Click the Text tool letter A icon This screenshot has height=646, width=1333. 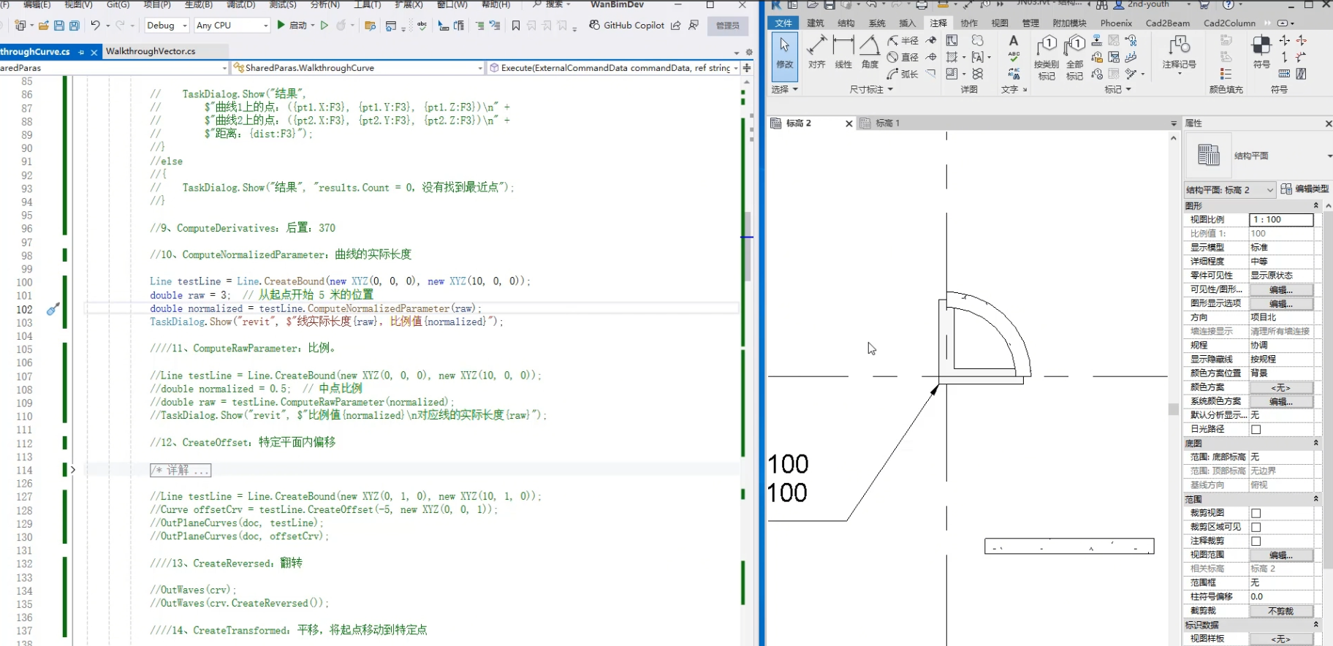pyautogui.click(x=1013, y=41)
